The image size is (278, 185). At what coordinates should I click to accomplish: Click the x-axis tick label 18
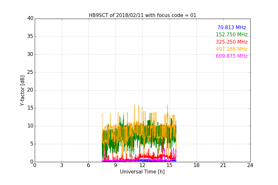pos(197,165)
